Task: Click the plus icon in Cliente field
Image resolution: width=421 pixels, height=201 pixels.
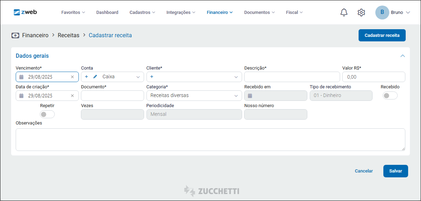Action: (x=152, y=77)
